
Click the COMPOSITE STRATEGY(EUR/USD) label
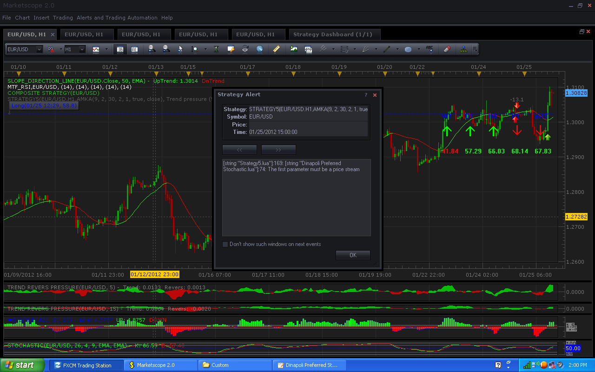[53, 93]
